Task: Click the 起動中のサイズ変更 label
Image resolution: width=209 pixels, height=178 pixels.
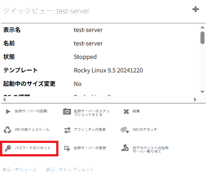Action: 29,84
